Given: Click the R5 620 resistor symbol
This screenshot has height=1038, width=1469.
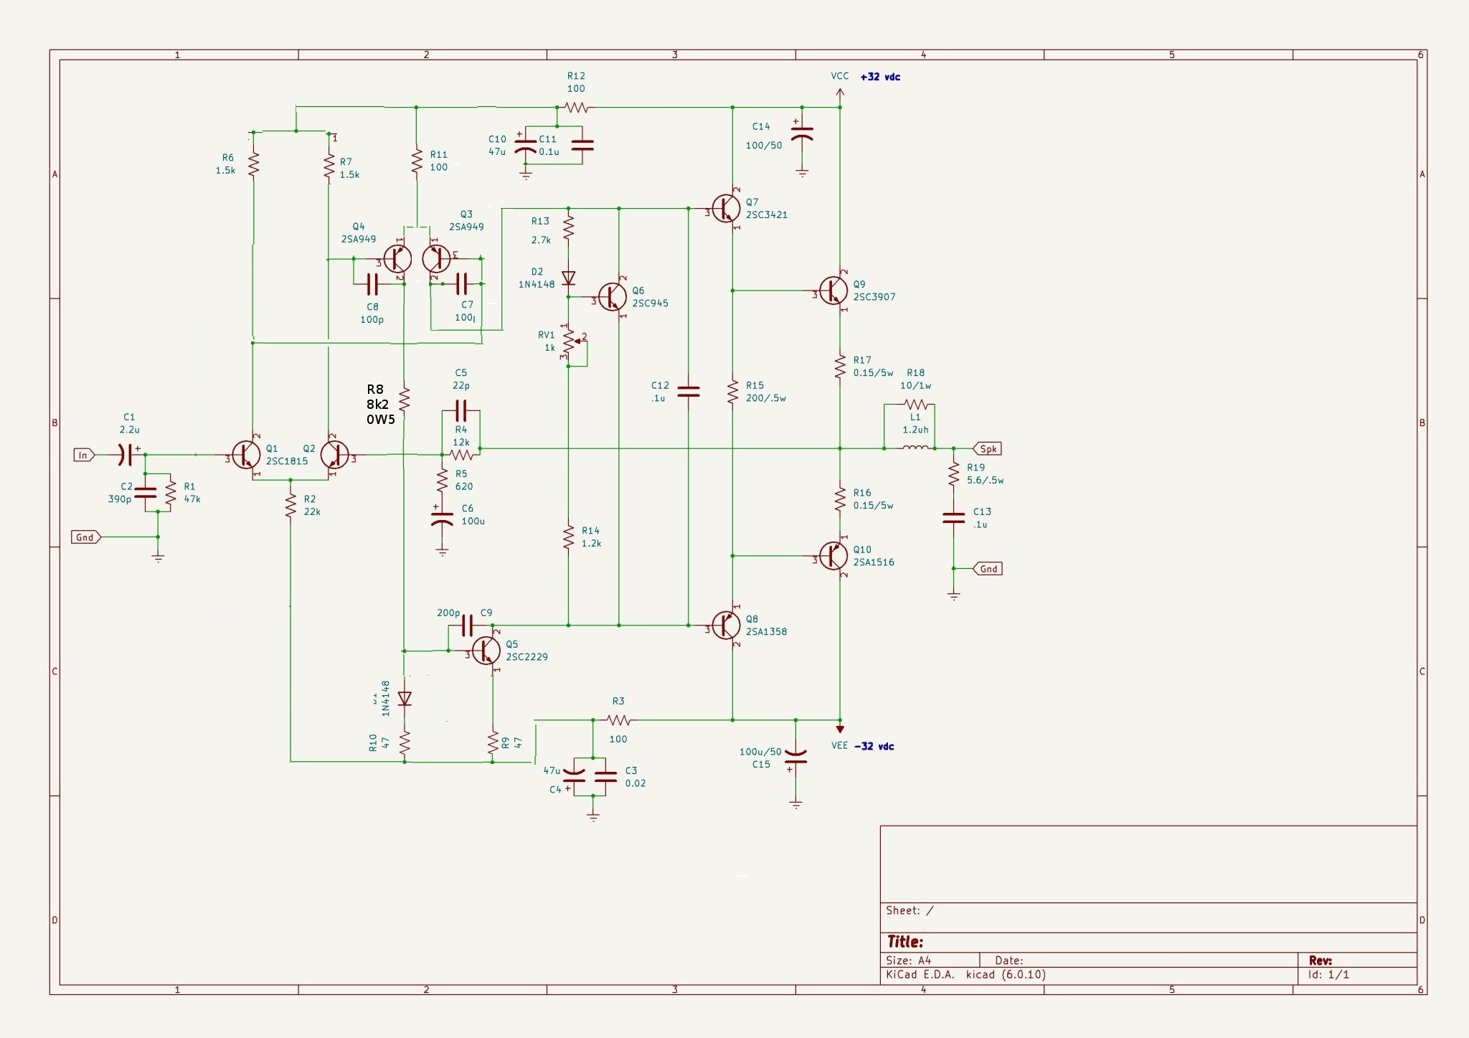Looking at the screenshot, I should (443, 480).
